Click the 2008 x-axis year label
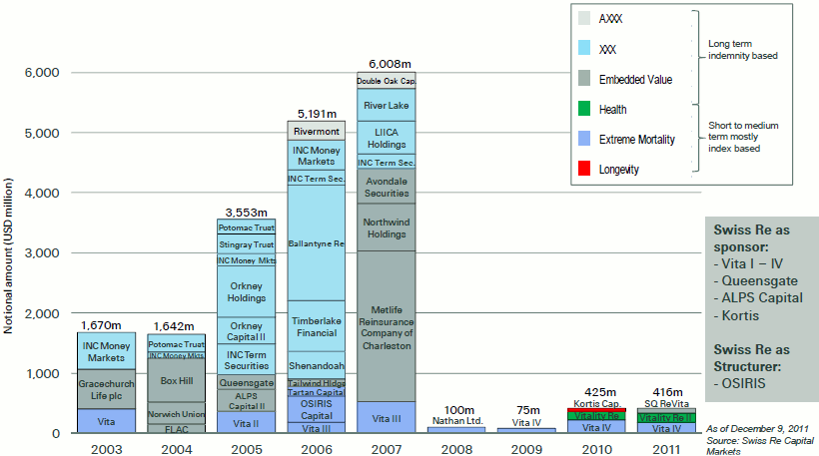Screen dimensions: 819x456 [455, 447]
